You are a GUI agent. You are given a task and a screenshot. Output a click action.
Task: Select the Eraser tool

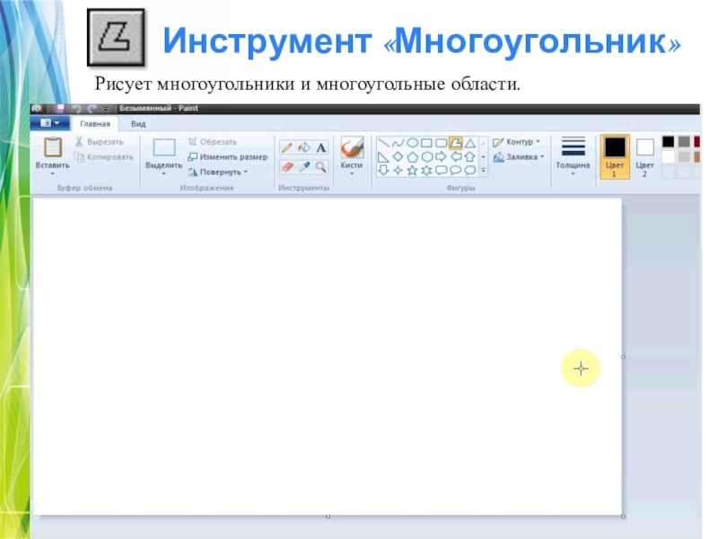pyautogui.click(x=286, y=167)
